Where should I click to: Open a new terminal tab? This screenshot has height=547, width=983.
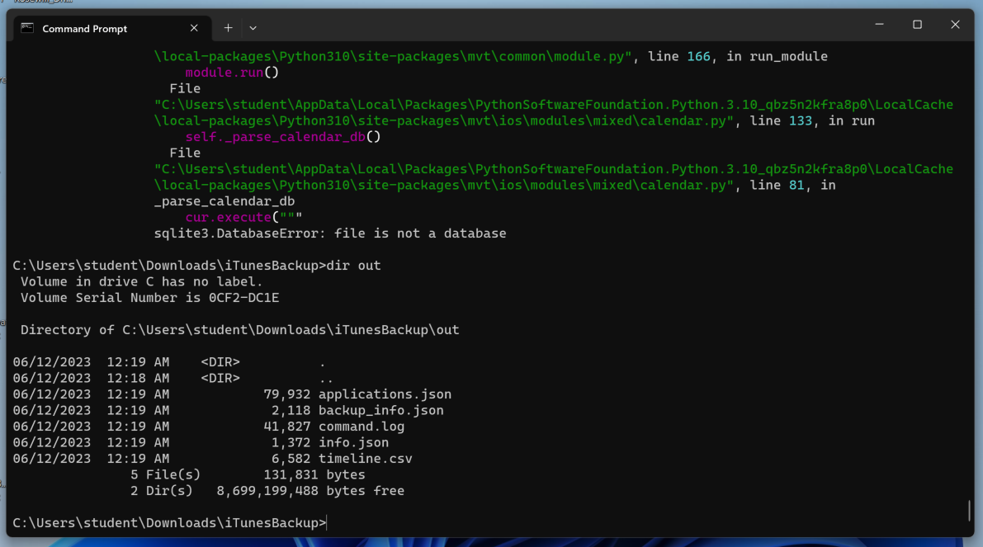(228, 28)
